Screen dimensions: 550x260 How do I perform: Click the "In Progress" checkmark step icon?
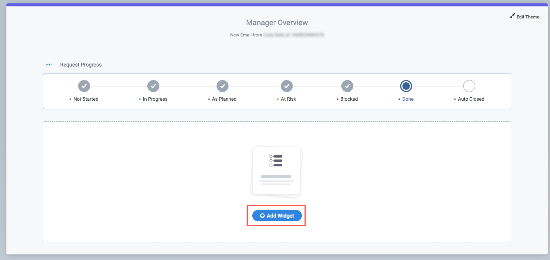point(153,86)
